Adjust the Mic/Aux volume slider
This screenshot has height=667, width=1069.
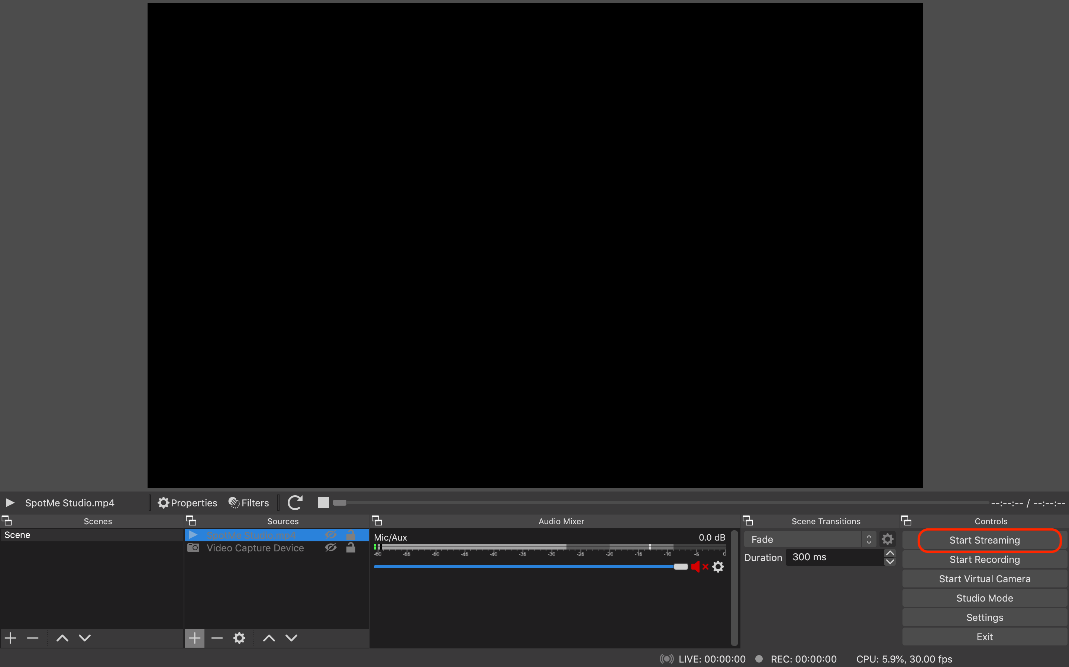[681, 566]
